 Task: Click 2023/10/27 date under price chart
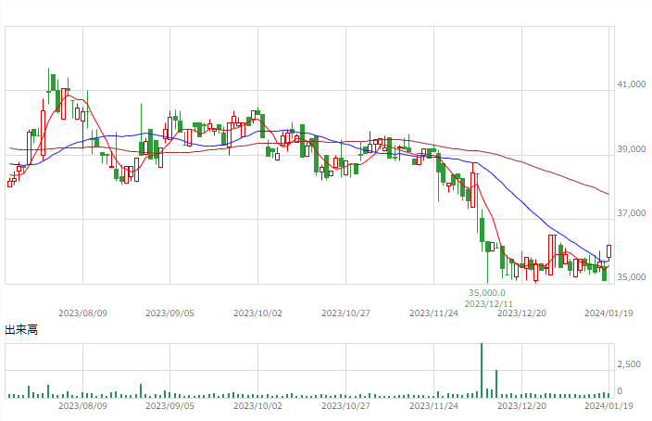pyautogui.click(x=345, y=313)
